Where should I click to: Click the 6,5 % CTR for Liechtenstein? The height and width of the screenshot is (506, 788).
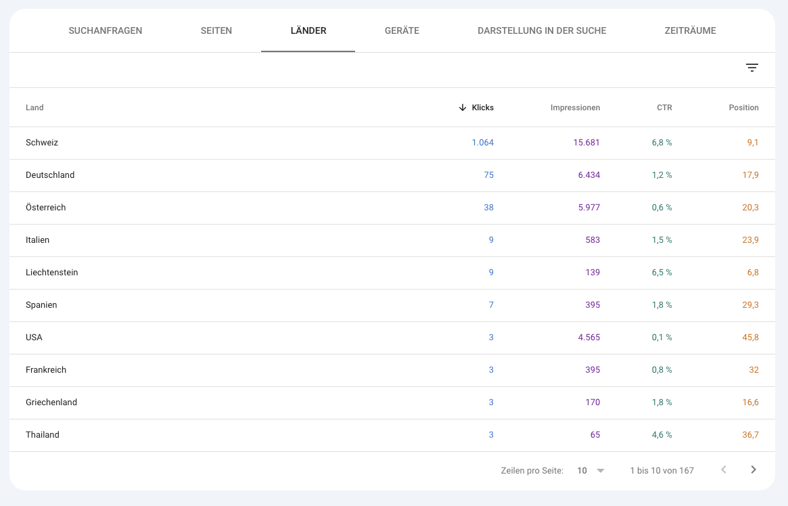pyautogui.click(x=662, y=273)
